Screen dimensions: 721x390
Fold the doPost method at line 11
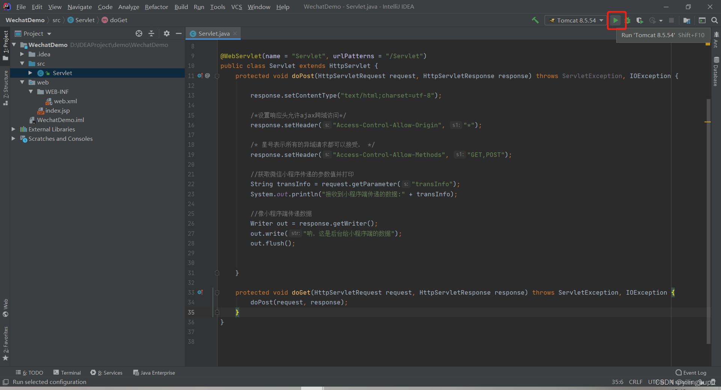click(x=217, y=76)
